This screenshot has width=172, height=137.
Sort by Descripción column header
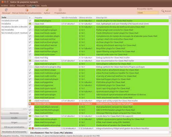[x=132, y=18]
